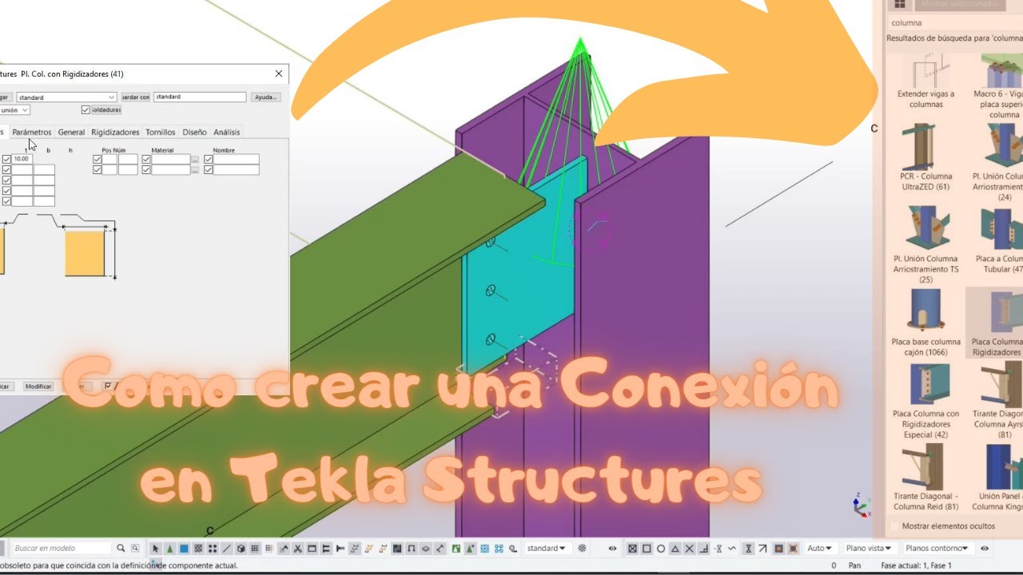Switch to the Análisis tab
This screenshot has width=1023, height=575.
tap(226, 132)
